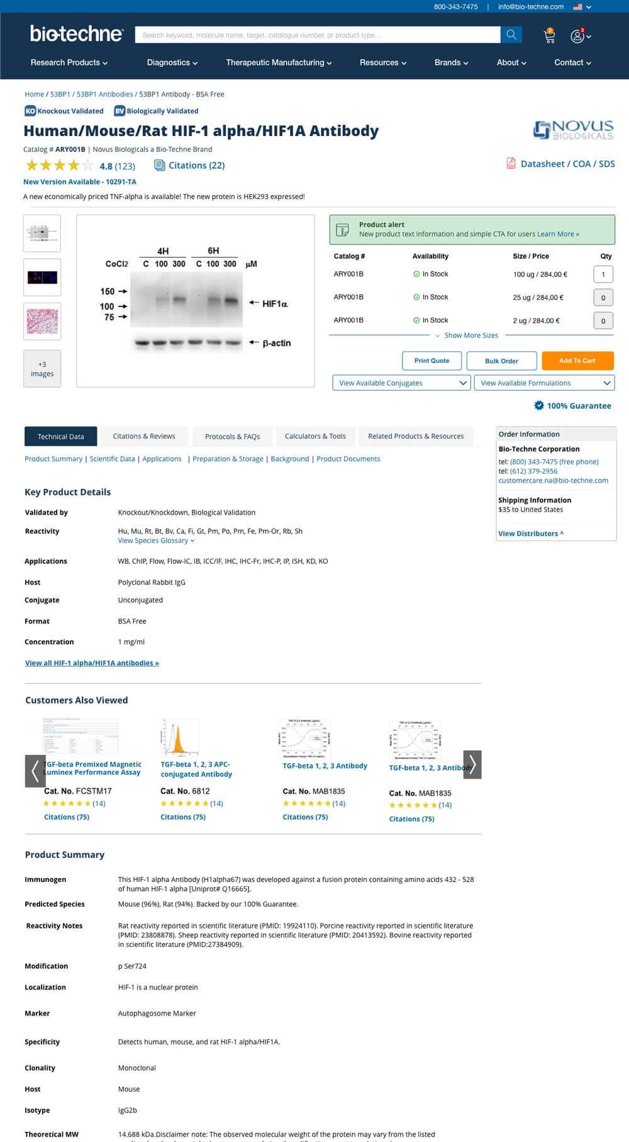Click the BV Biologically Validated badge
This screenshot has height=1142, width=629.
[x=156, y=111]
